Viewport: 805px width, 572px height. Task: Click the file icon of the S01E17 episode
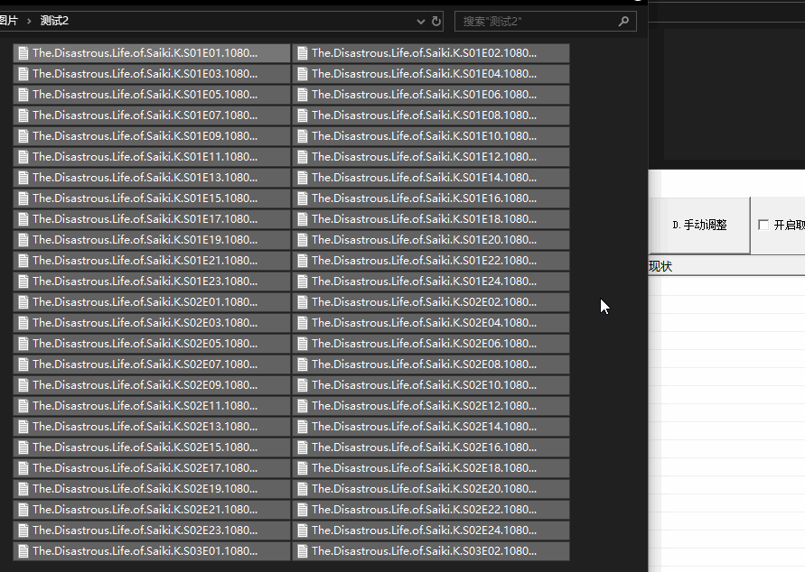(23, 219)
